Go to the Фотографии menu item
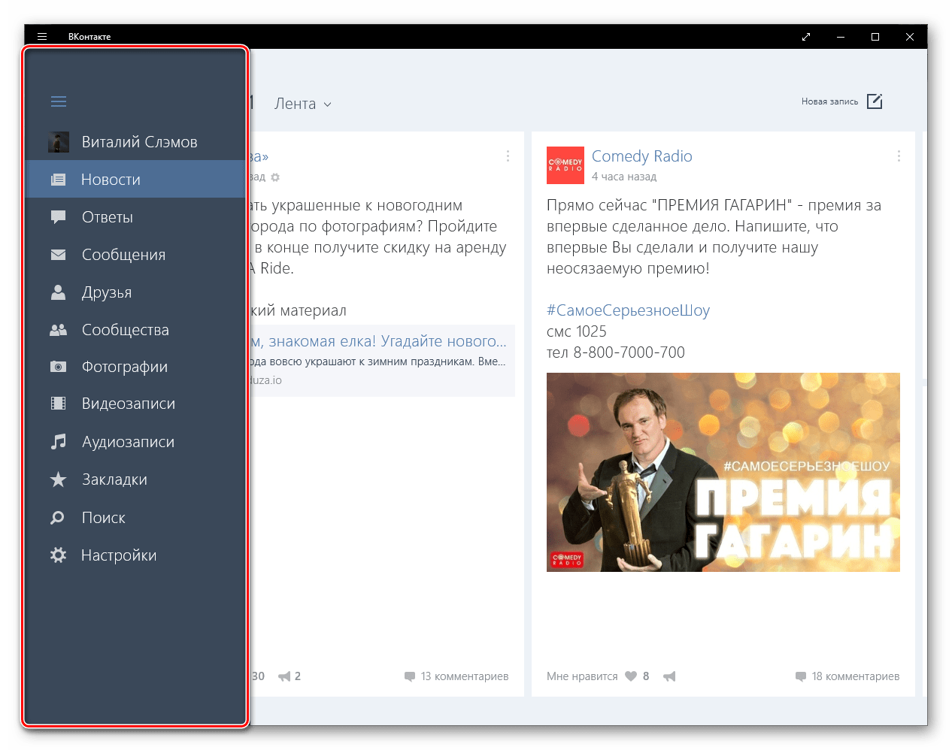Screen dimensions: 952x750 pos(135,367)
